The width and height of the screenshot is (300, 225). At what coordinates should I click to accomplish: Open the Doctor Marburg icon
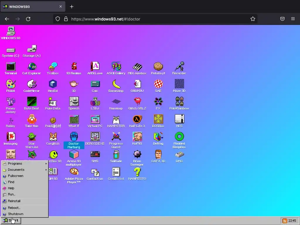coord(74,140)
